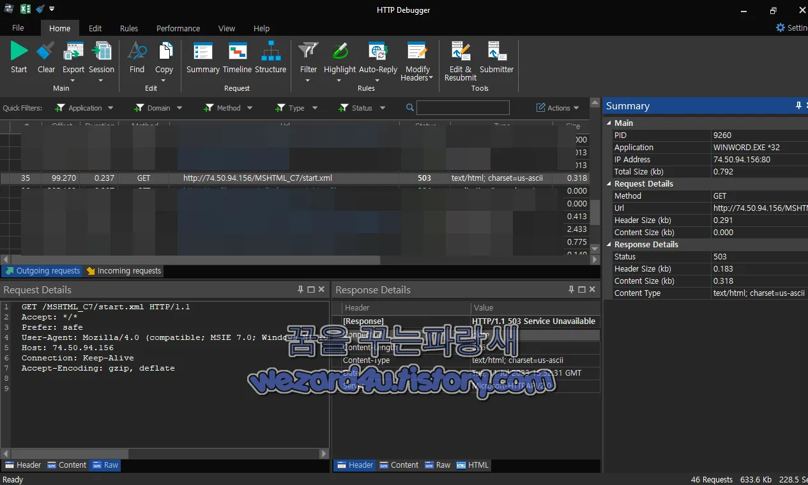This screenshot has width=808, height=485.
Task: Open the Rules ribbon tab
Action: tap(129, 28)
